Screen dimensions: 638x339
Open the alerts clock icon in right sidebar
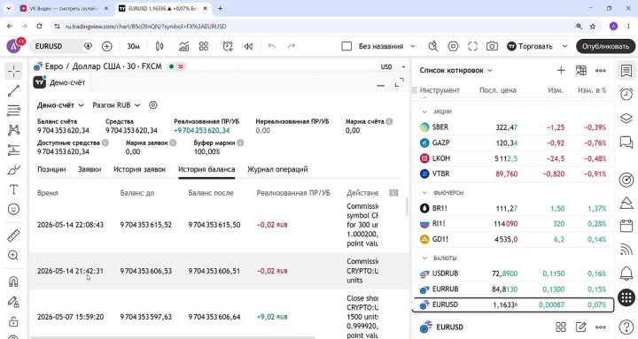(x=626, y=95)
